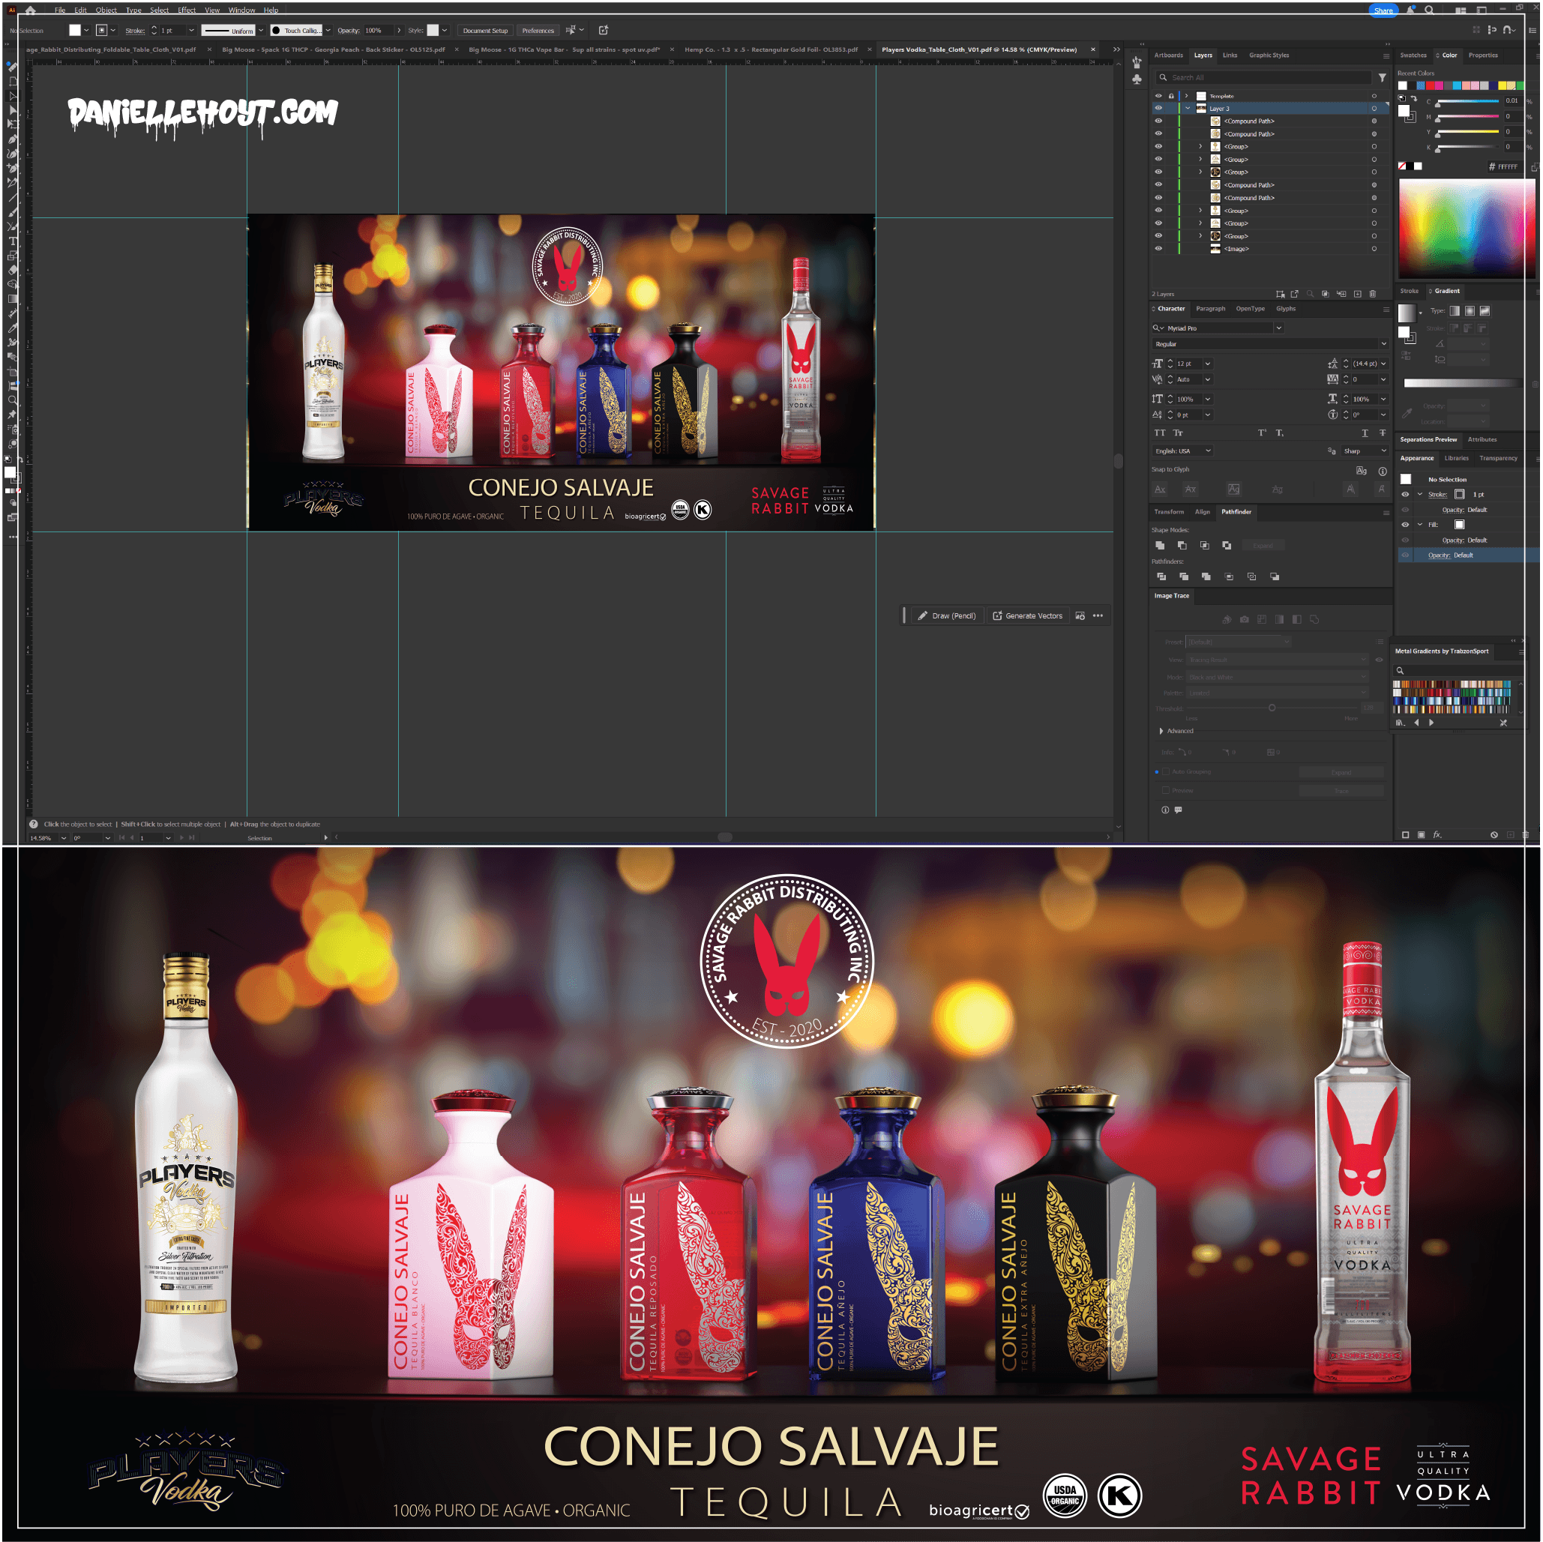This screenshot has width=1543, height=1542.
Task: Click Draw (Pencil) in contextual bar
Action: 947,615
